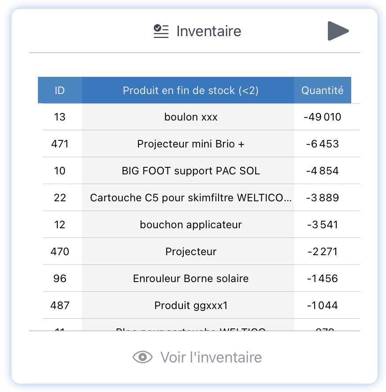
Task: Click the checklist icon next to Inventaire
Action: tap(161, 31)
